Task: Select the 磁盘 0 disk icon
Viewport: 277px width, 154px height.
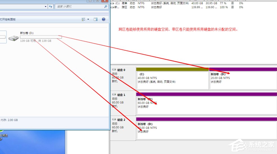Action: [x=114, y=70]
